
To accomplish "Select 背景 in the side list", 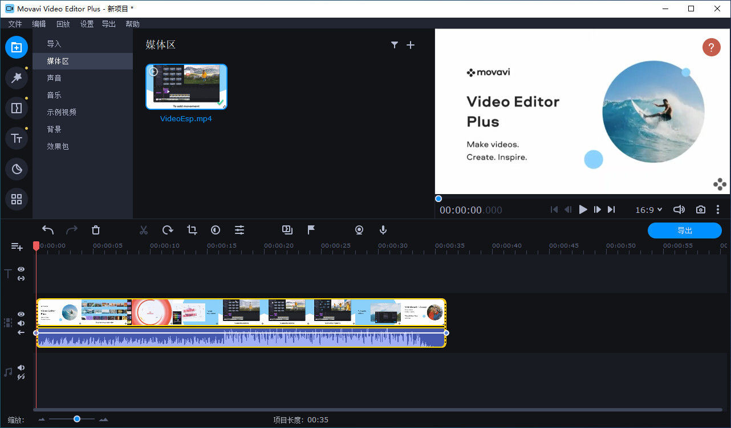I will tap(83, 129).
